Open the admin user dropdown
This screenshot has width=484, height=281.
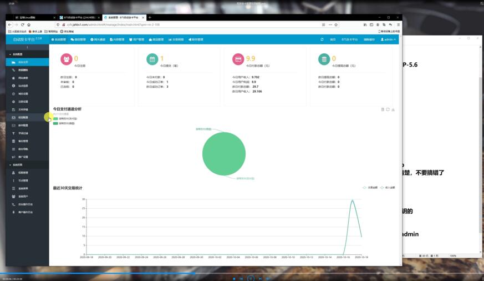(x=388, y=39)
